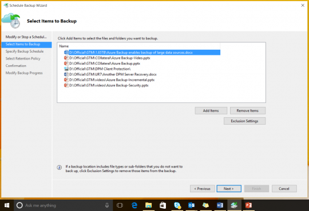Go to the Modify or Stop a Schedule step

pyautogui.click(x=26, y=37)
